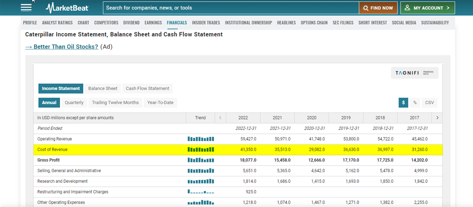Click the Other Operating Expenses trend chart

200,202
